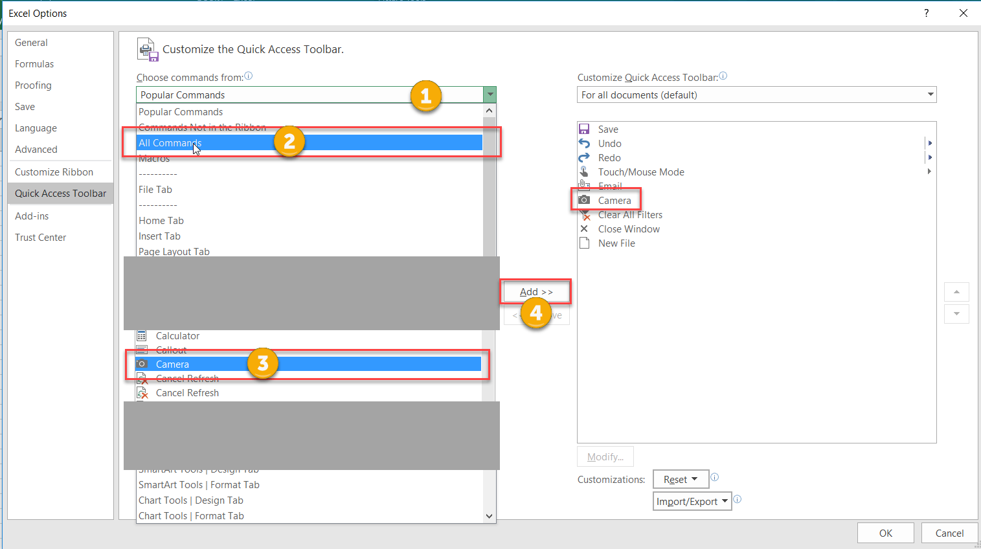Image resolution: width=981 pixels, height=549 pixels.
Task: Click the Touch/Mouse Mode hand icon
Action: pyautogui.click(x=584, y=172)
